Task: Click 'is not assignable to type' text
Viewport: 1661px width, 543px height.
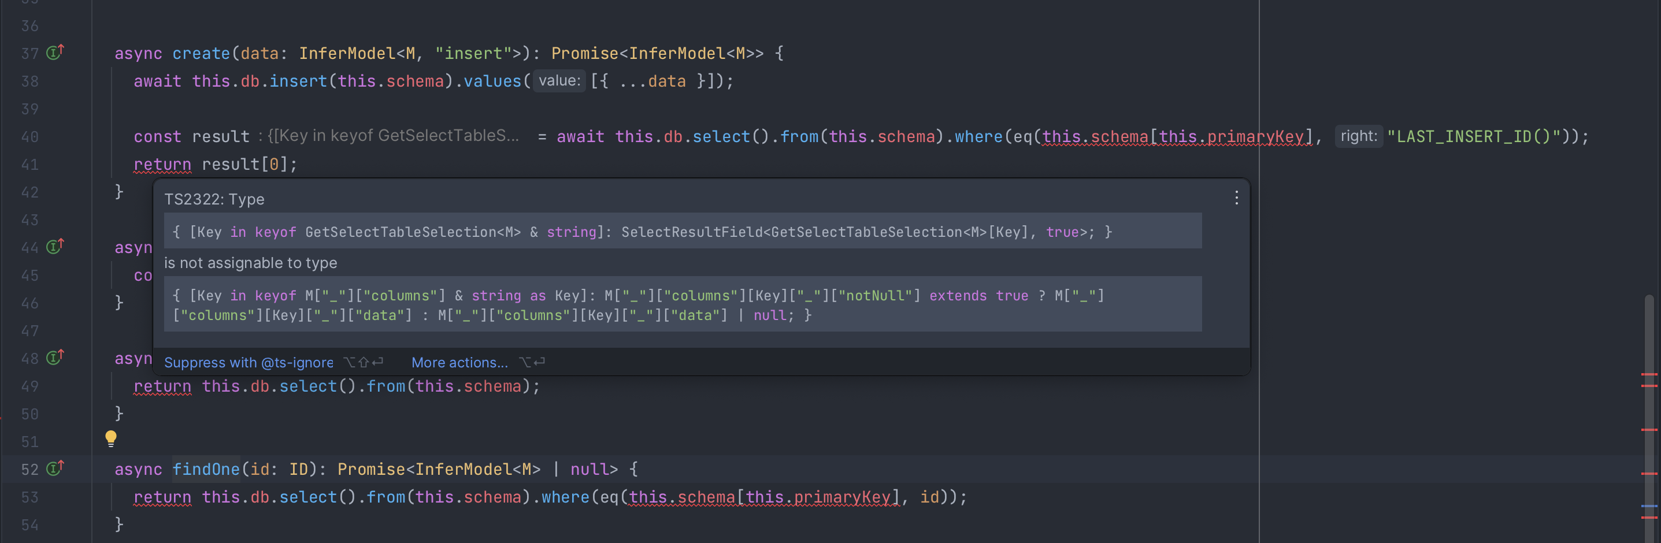Action: pos(250,263)
